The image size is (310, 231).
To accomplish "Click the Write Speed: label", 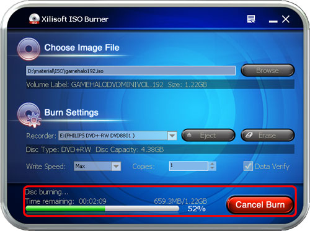I will (x=46, y=167).
